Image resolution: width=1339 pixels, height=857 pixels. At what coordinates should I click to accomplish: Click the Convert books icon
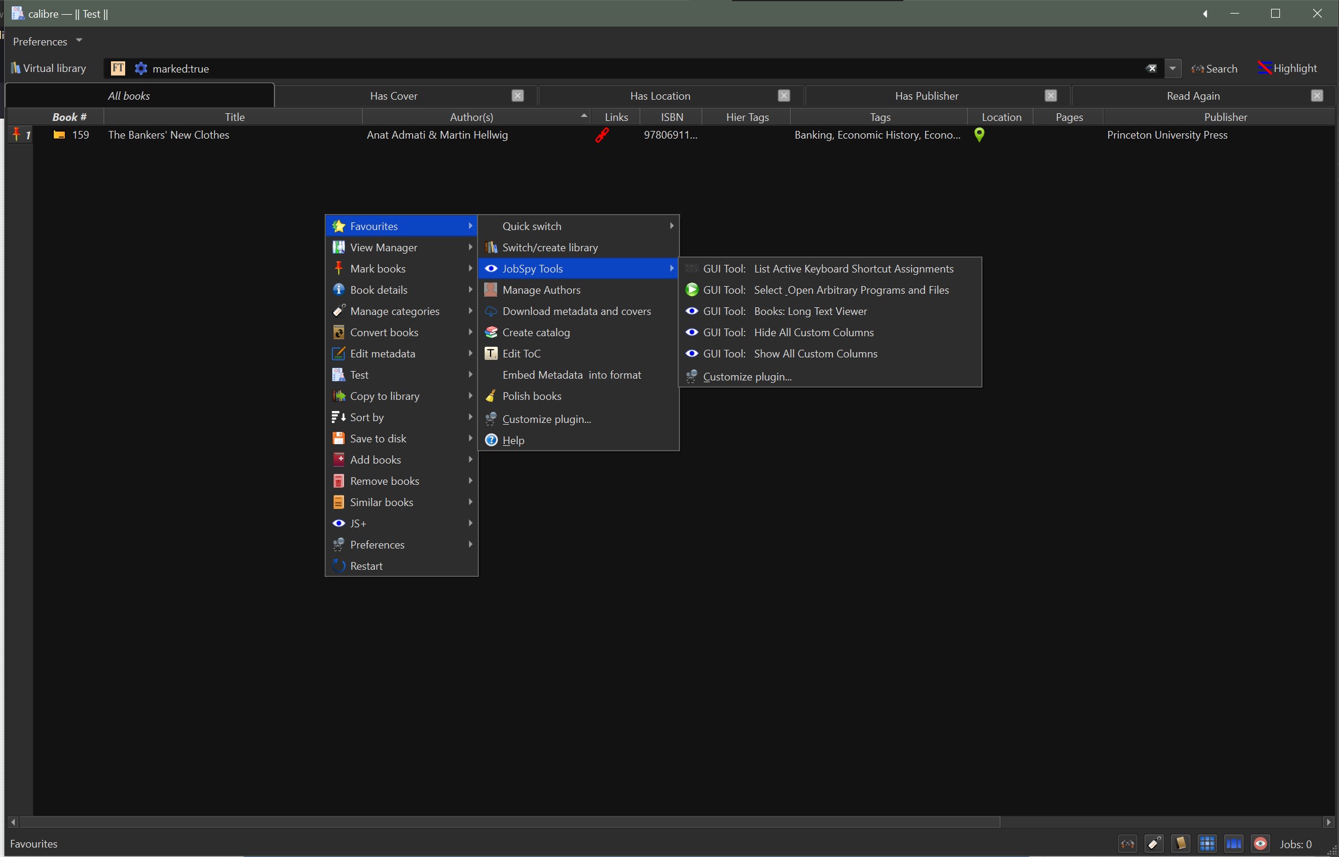pos(339,333)
